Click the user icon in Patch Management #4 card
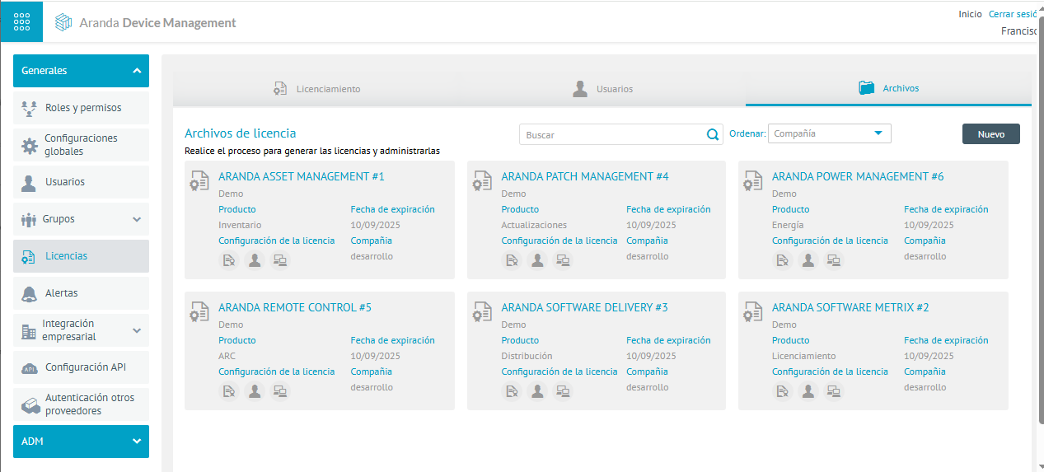1044x472 pixels. click(x=537, y=260)
